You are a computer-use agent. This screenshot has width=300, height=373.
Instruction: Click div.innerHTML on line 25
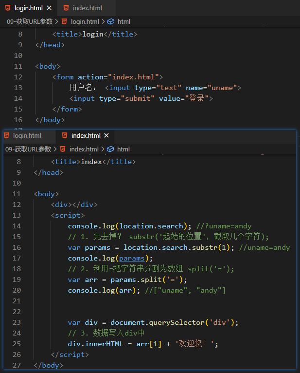(95, 344)
